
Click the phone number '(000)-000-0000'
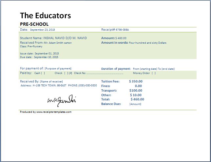[x=87, y=85]
